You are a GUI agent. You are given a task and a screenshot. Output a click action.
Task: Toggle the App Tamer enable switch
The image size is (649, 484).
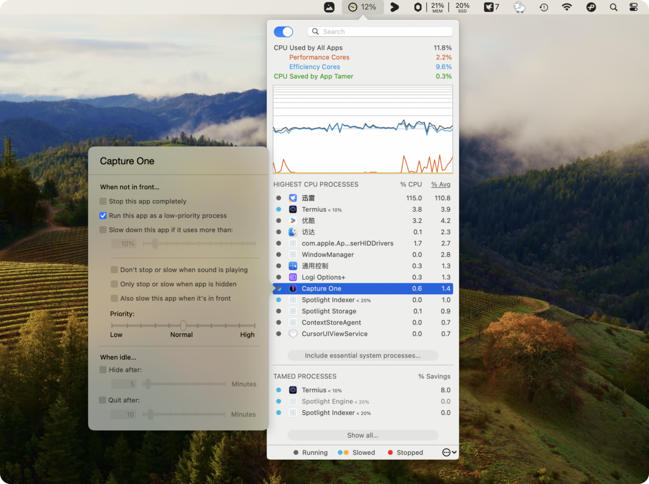point(283,32)
